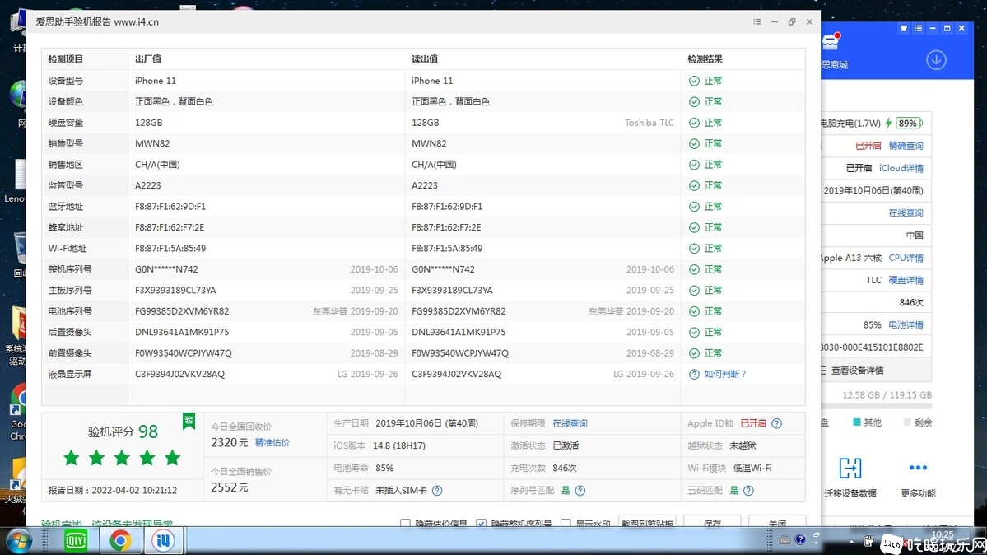The width and height of the screenshot is (987, 555).
Task: Click the help icon in system tray
Action: tap(800, 539)
